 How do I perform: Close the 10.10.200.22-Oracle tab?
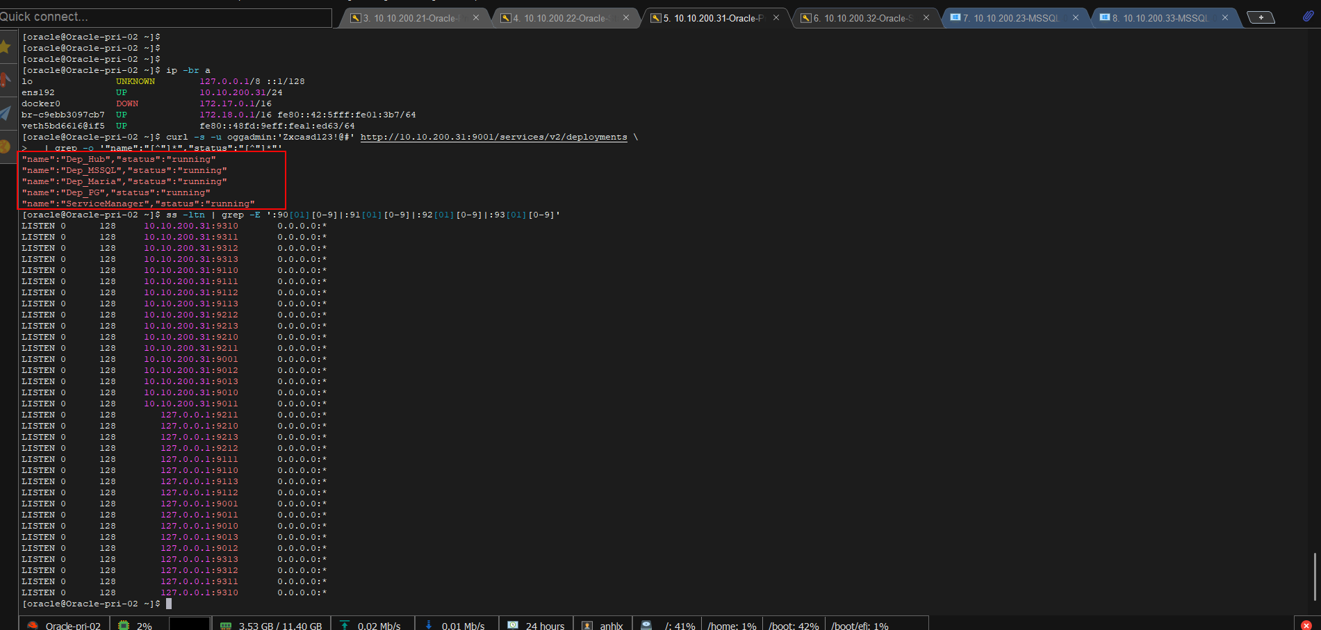(x=626, y=18)
